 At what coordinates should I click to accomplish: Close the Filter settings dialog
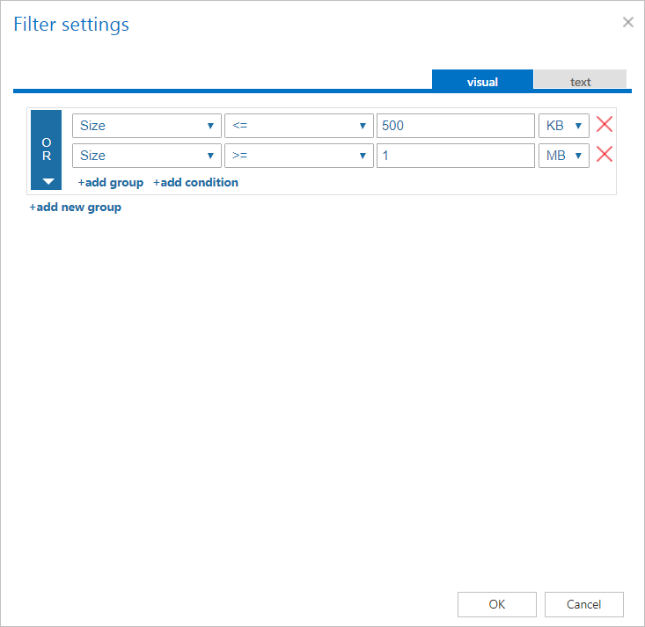pyautogui.click(x=627, y=22)
